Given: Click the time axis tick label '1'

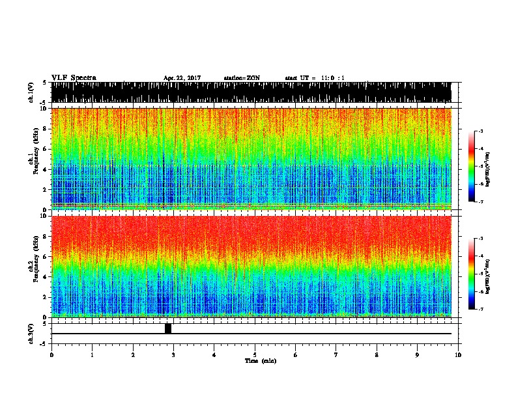Looking at the screenshot, I should [92, 355].
